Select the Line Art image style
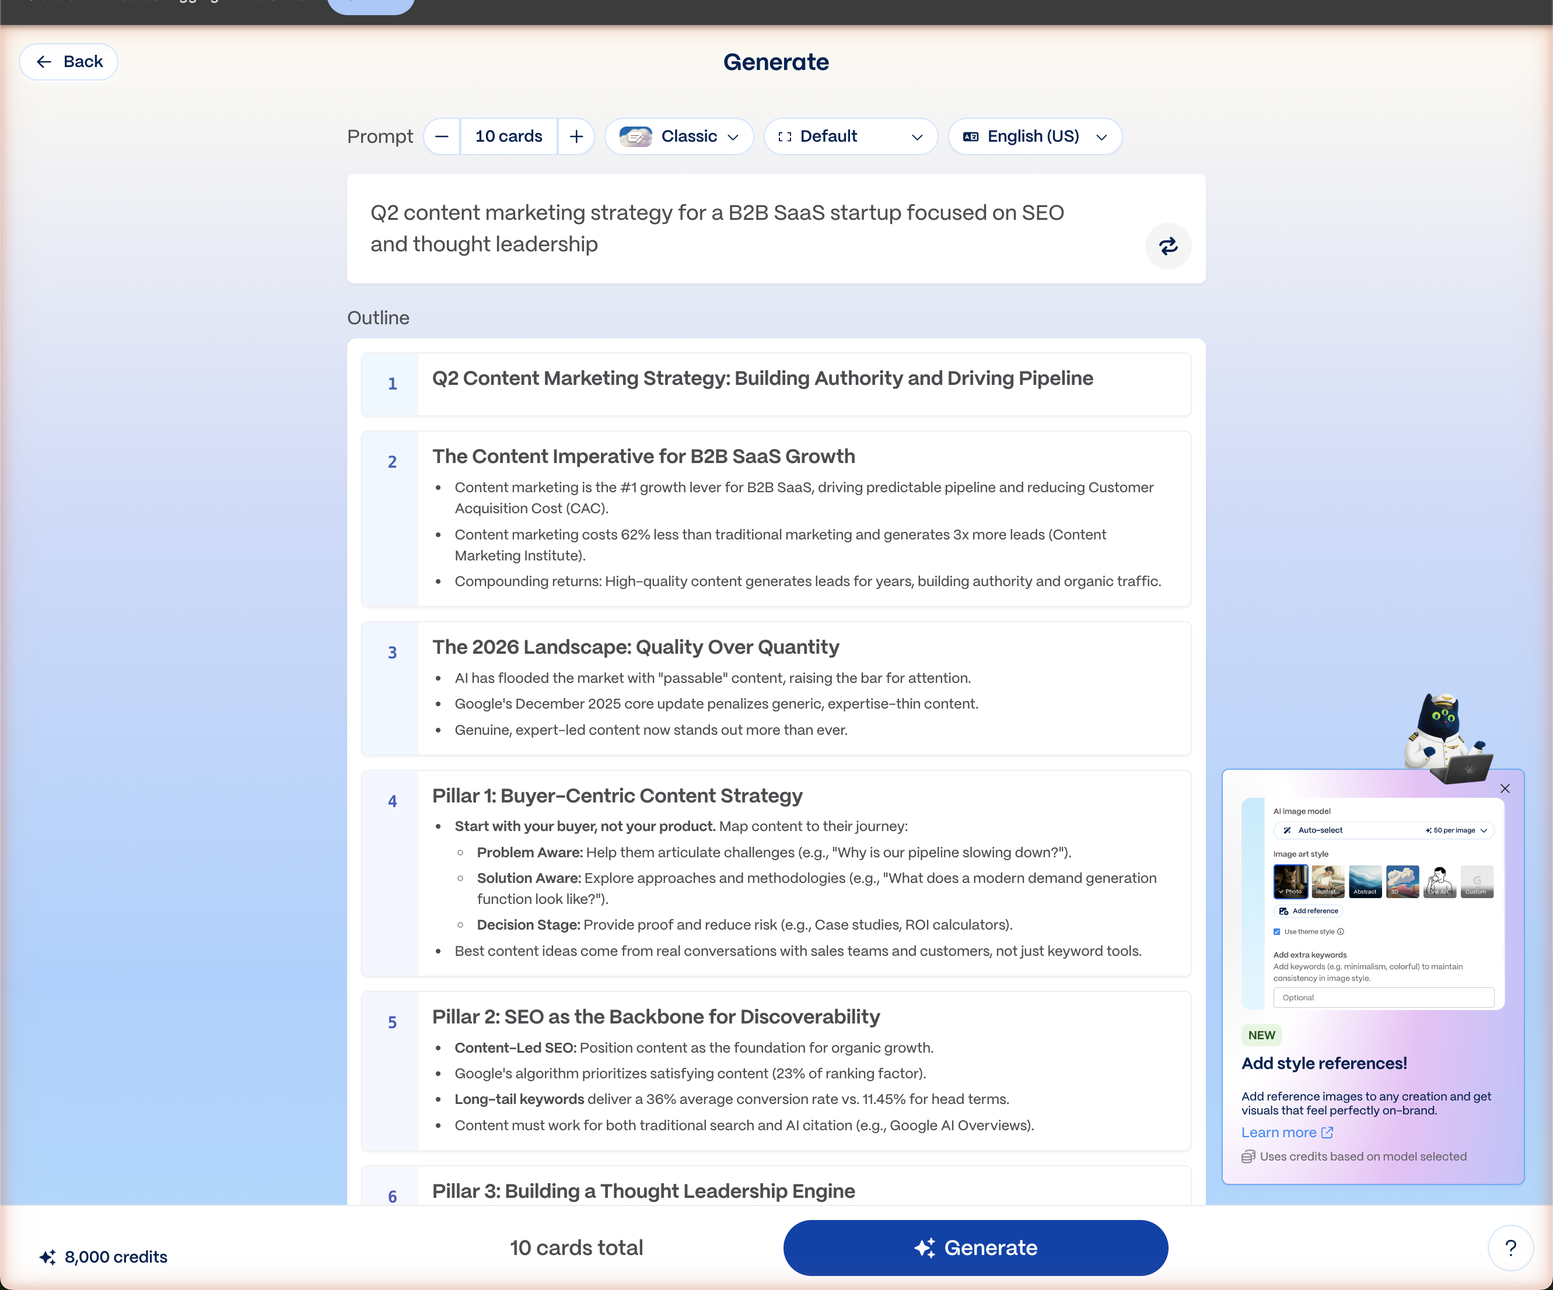The image size is (1553, 1290). [1440, 881]
